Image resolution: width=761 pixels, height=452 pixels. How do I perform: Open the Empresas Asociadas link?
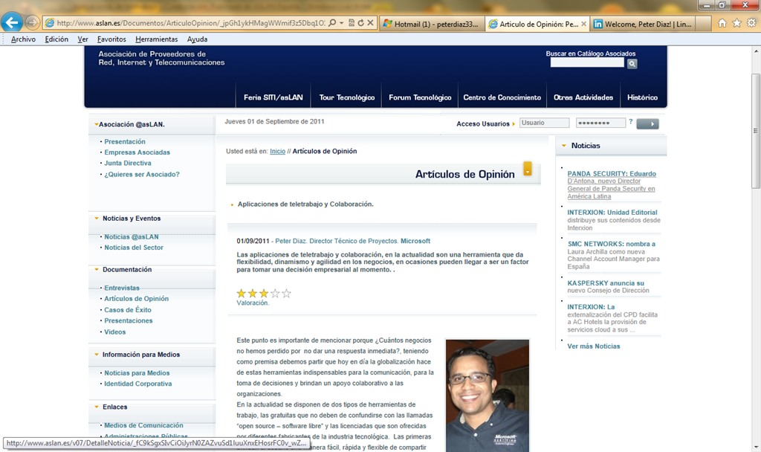pyautogui.click(x=137, y=152)
